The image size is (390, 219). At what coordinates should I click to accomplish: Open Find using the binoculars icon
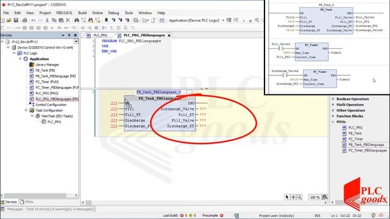click(x=77, y=20)
